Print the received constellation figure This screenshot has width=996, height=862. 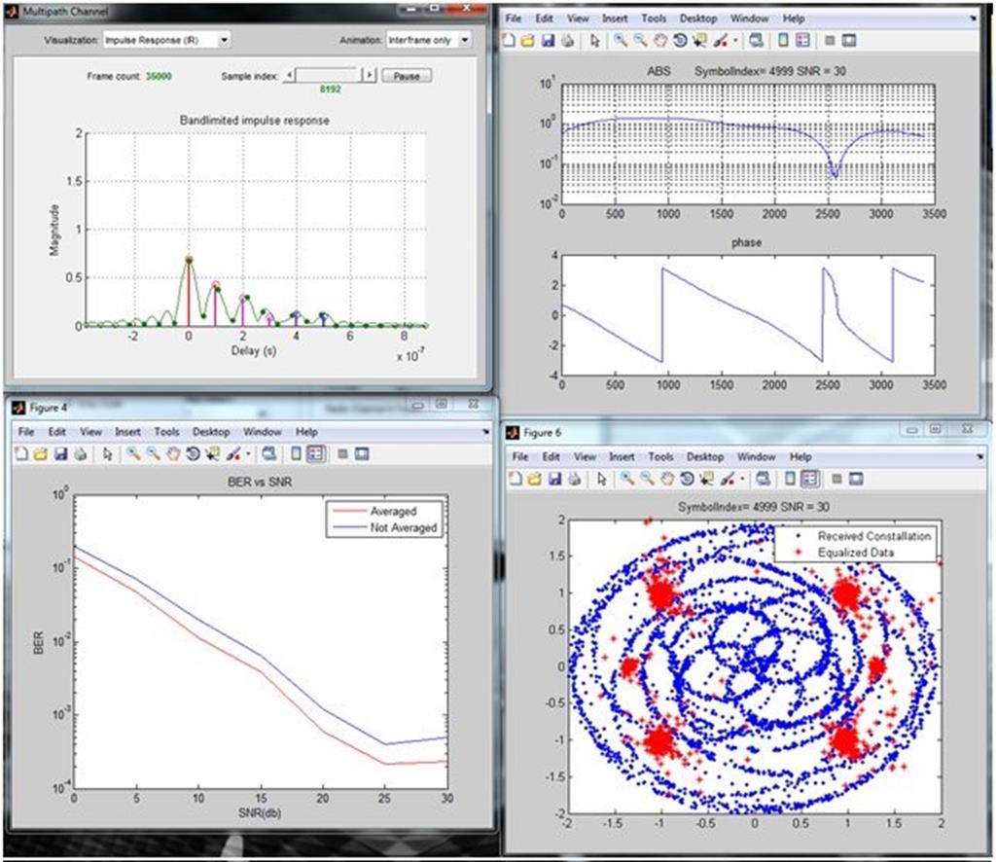575,478
